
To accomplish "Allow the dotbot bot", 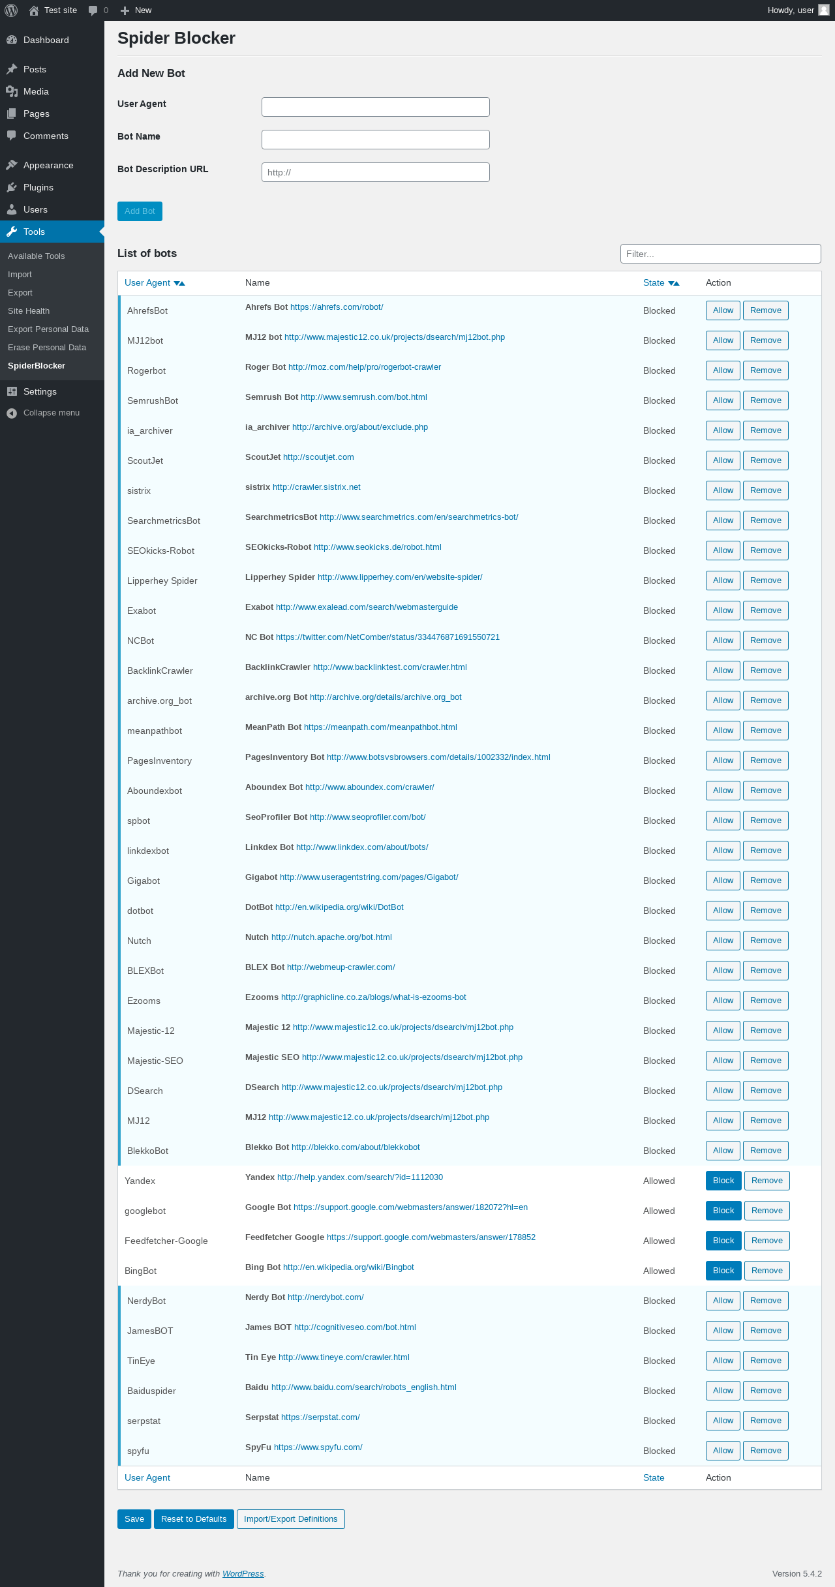I will 723,911.
